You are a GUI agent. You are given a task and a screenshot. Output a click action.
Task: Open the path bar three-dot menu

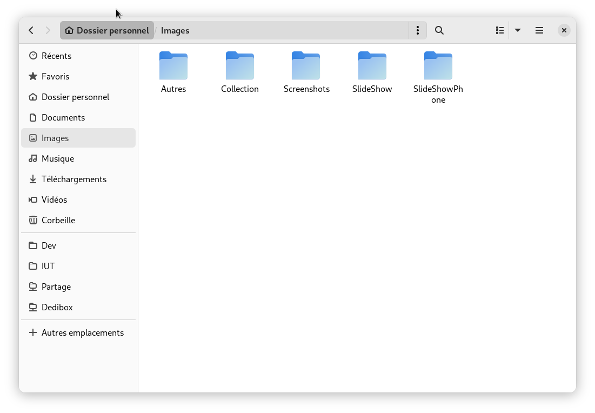click(417, 30)
